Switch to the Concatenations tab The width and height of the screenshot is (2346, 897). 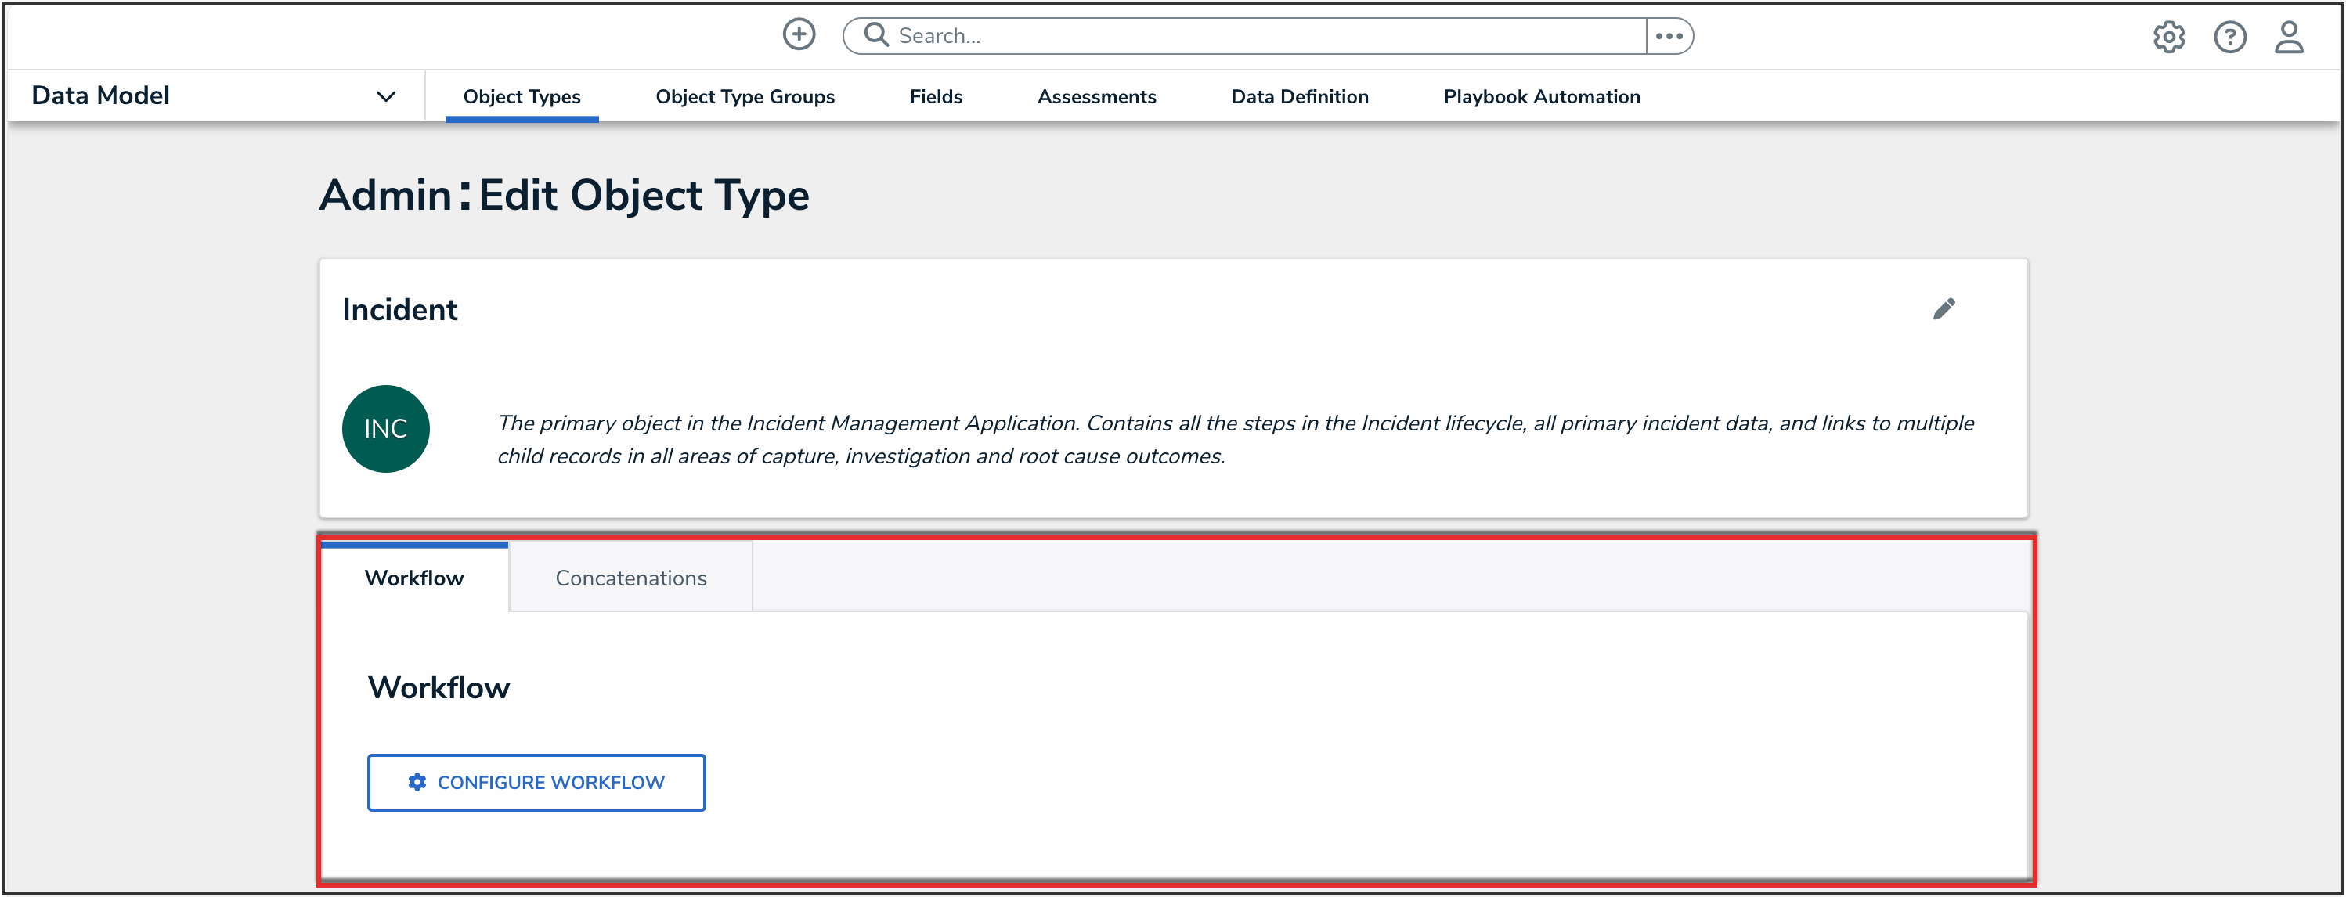click(630, 578)
